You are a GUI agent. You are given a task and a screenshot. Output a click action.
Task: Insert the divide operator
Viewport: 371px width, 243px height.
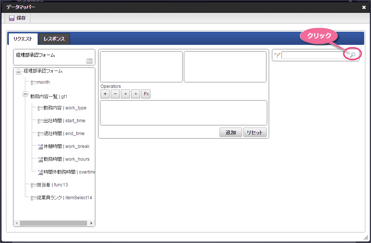136,94
